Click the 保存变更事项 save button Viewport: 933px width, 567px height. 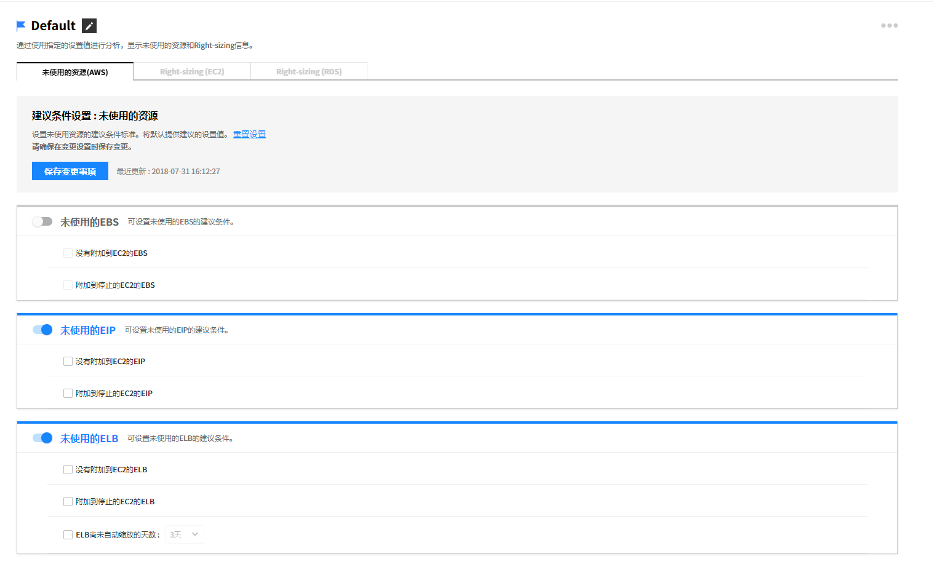tap(70, 172)
